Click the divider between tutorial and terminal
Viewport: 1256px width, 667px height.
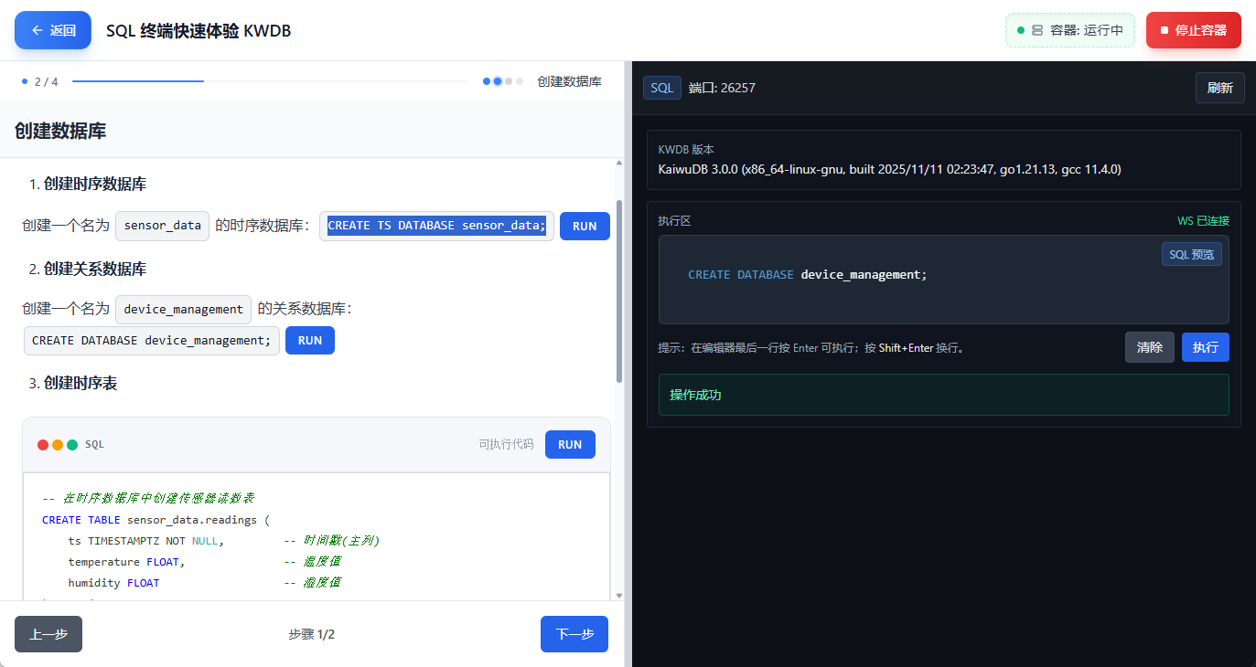pos(628,364)
